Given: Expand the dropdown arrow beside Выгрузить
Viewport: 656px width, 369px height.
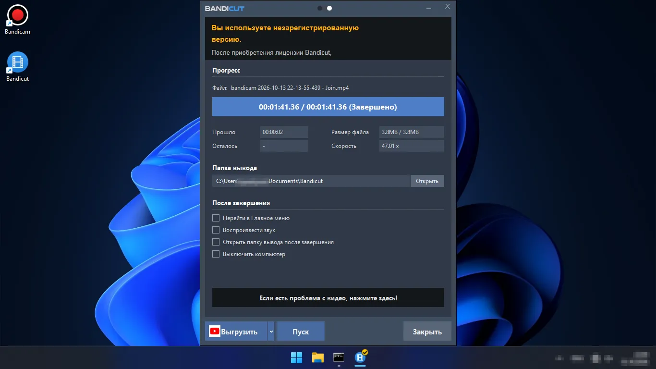Looking at the screenshot, I should click(271, 332).
